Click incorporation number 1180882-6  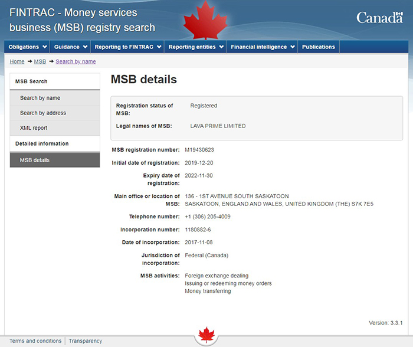pyautogui.click(x=198, y=230)
